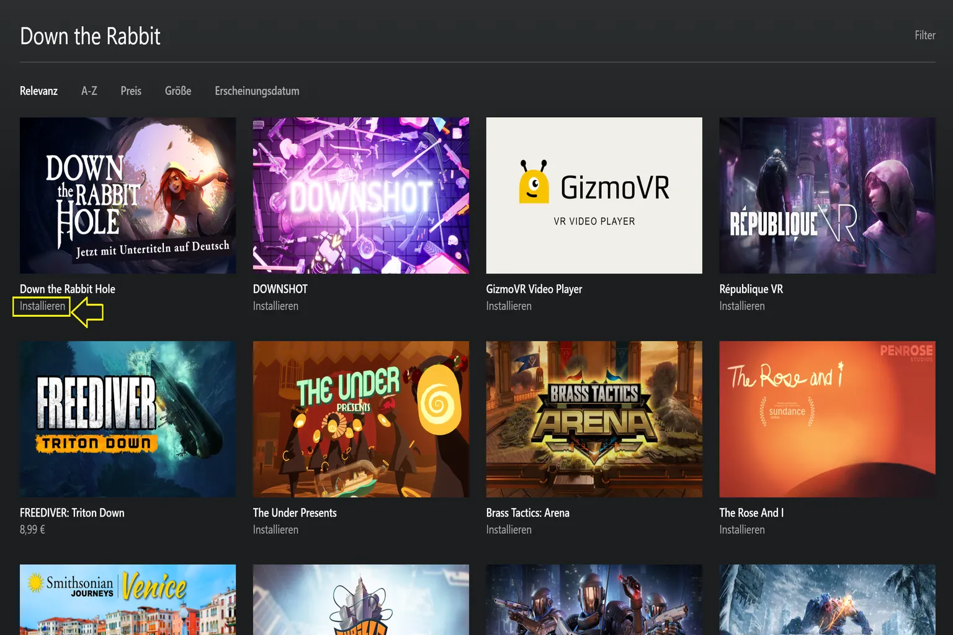Image resolution: width=953 pixels, height=635 pixels.
Task: Install GizmoVR Video Player
Action: (x=509, y=306)
